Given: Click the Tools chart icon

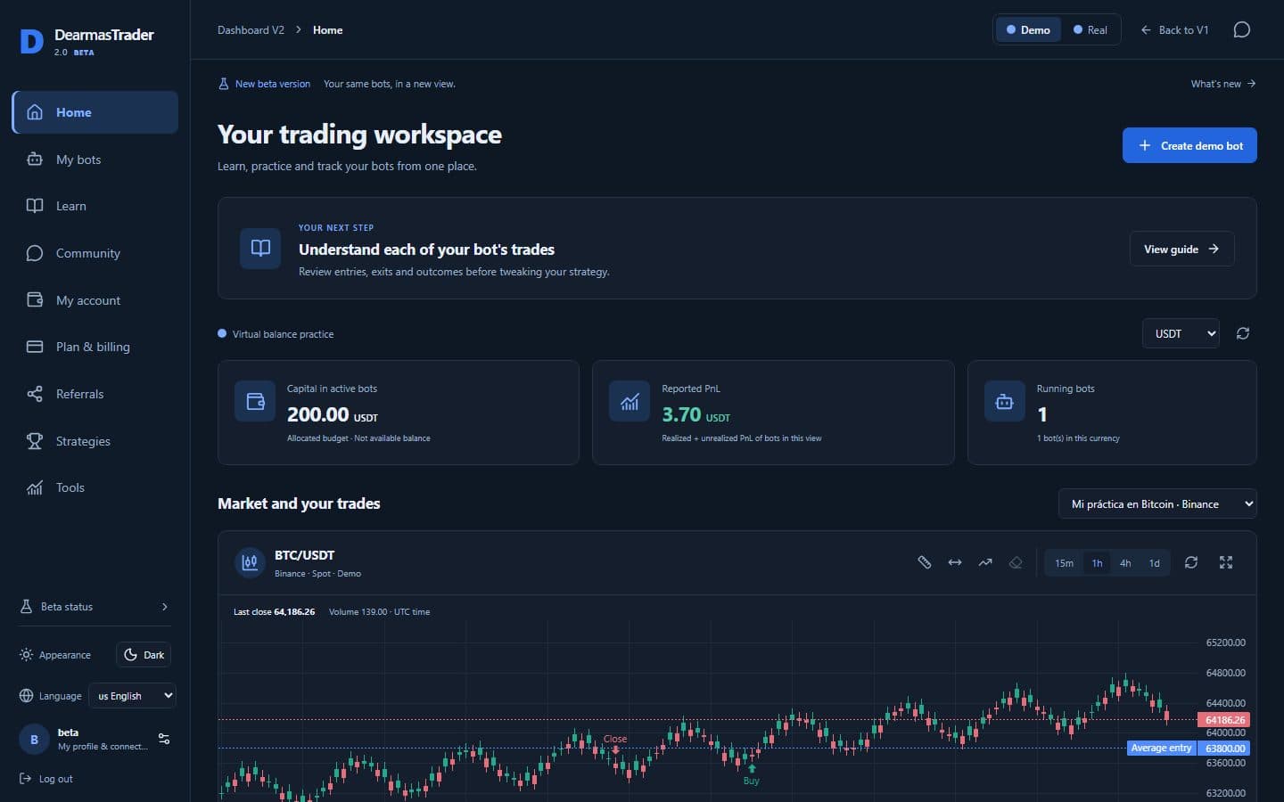Looking at the screenshot, I should [x=35, y=487].
